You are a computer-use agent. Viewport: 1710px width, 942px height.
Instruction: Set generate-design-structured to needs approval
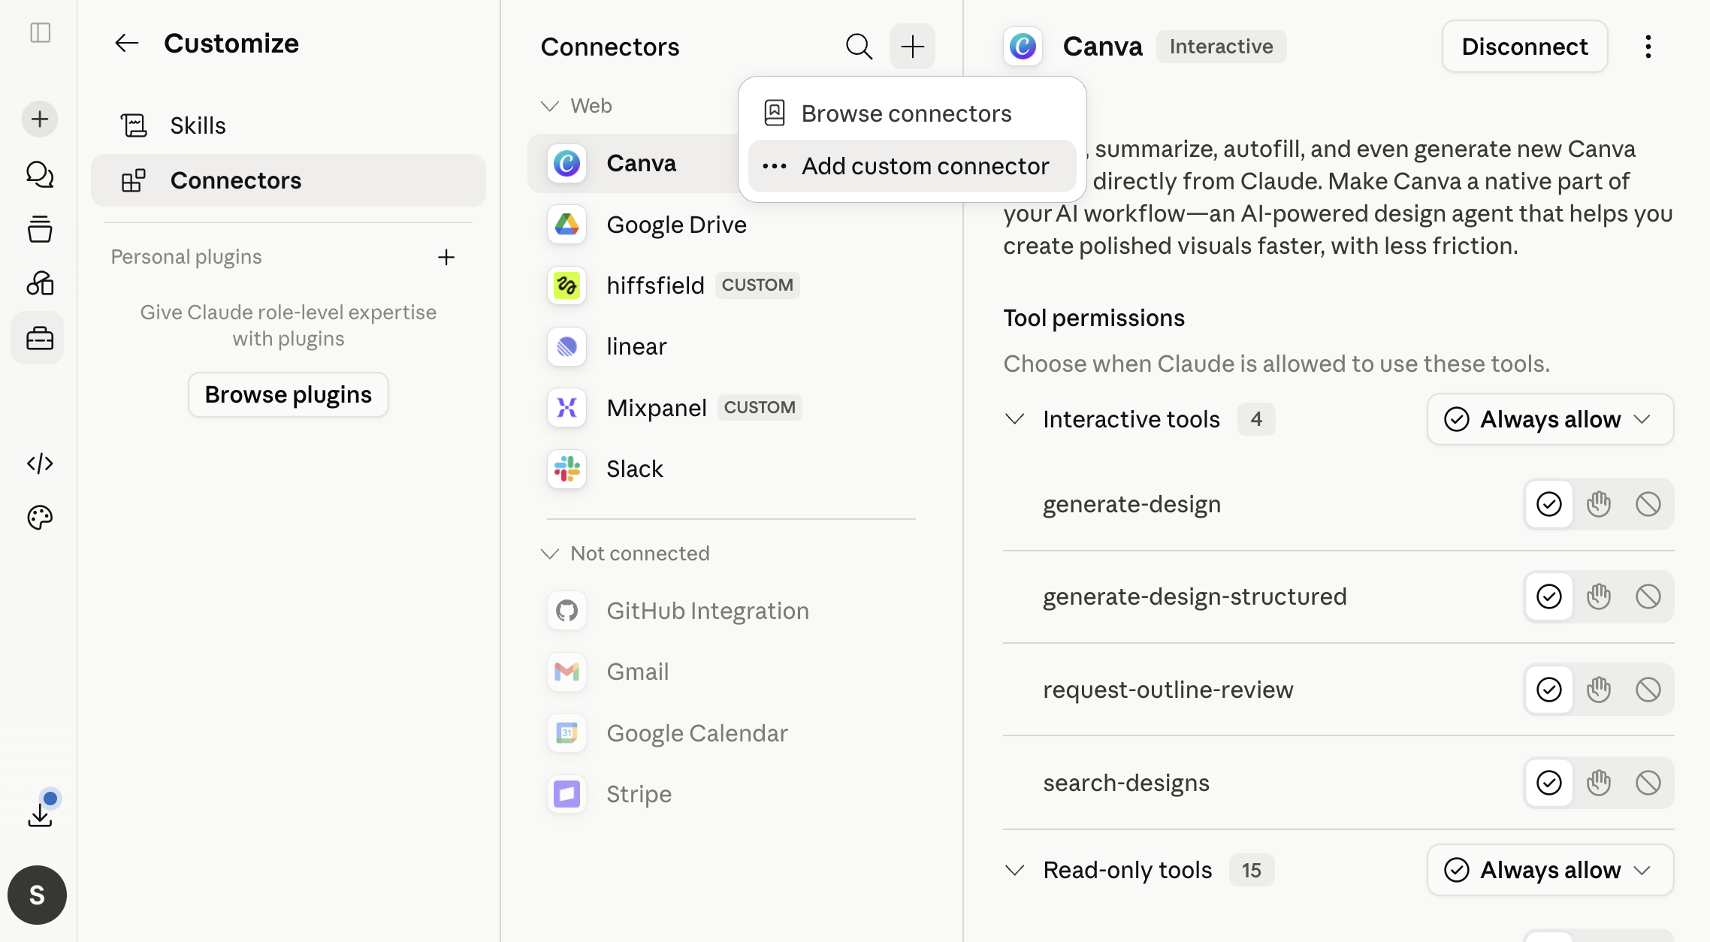[1598, 596]
